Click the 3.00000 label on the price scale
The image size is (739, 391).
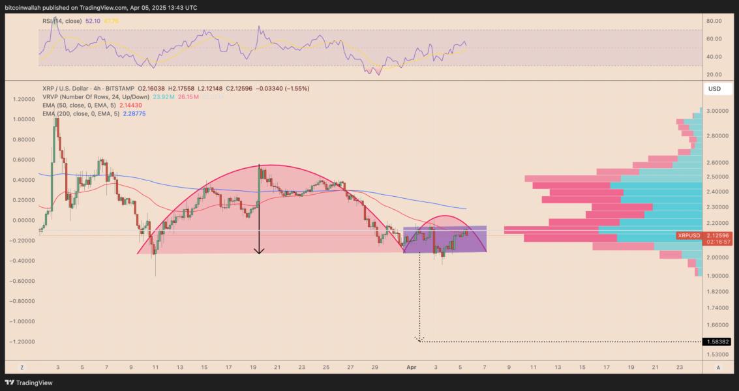[x=718, y=111]
